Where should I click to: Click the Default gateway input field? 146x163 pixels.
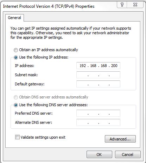click(x=98, y=84)
